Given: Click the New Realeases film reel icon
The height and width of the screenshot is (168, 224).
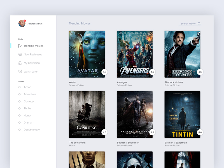Looking at the screenshot, I should pyautogui.click(x=20, y=54).
